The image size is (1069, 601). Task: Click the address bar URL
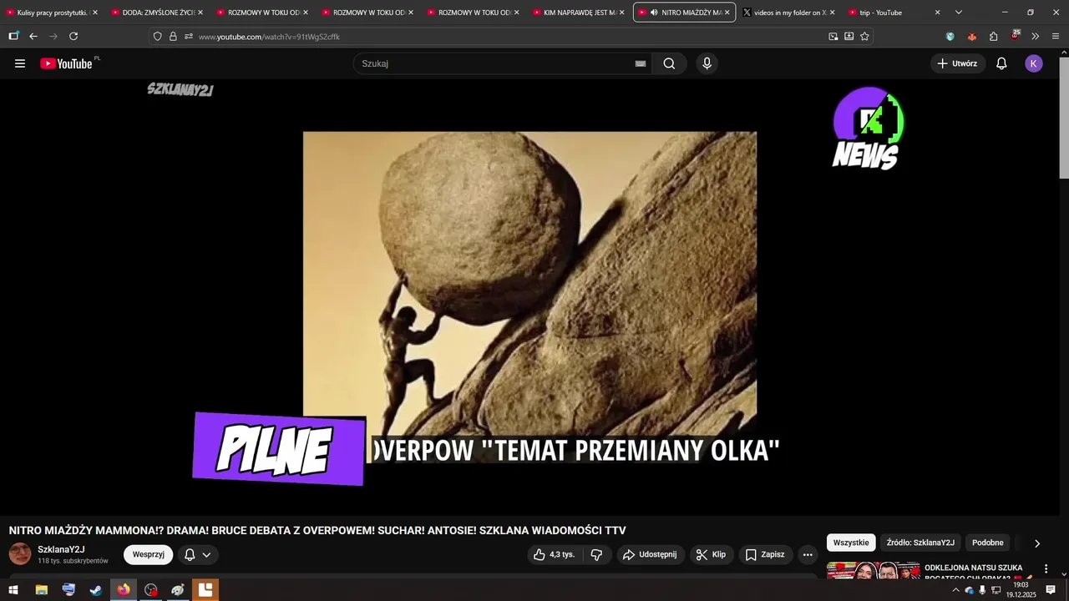[x=269, y=37]
